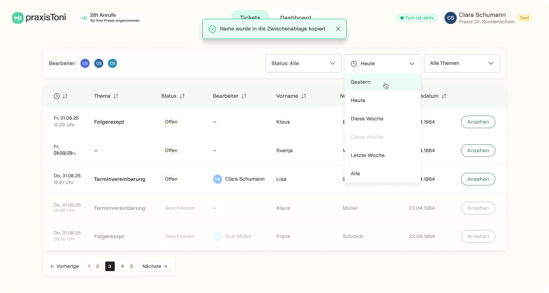
Task: Click Ansehen for the Folgerezept Klaus ticket
Action: 478,122
